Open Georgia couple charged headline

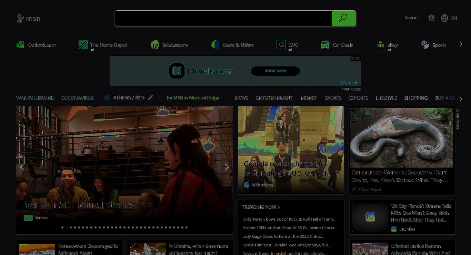287,169
